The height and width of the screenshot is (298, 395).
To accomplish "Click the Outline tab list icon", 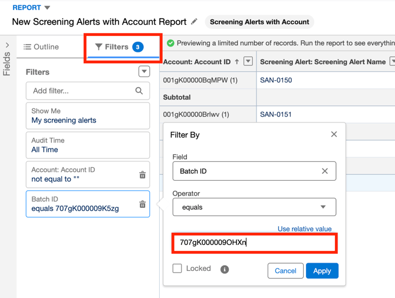I will [x=27, y=47].
